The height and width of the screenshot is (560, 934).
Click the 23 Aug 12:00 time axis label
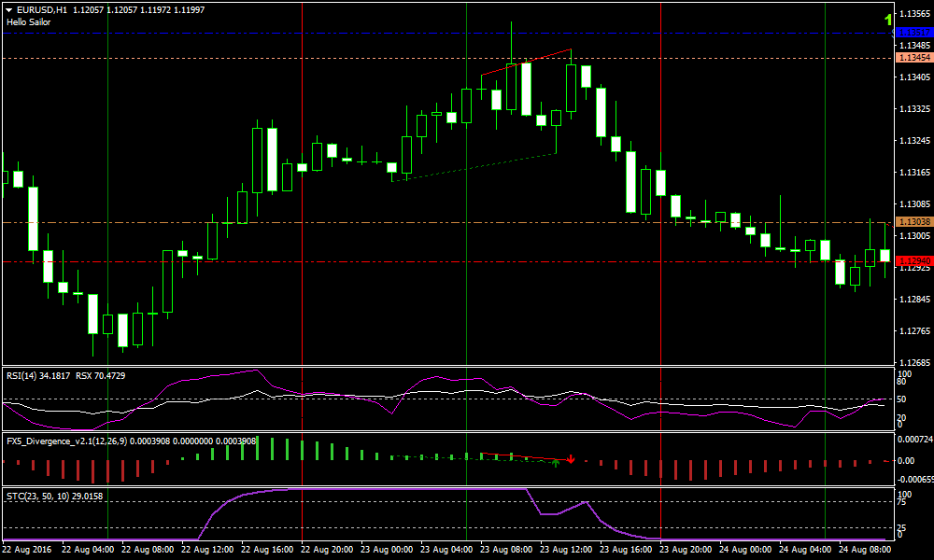pos(567,550)
